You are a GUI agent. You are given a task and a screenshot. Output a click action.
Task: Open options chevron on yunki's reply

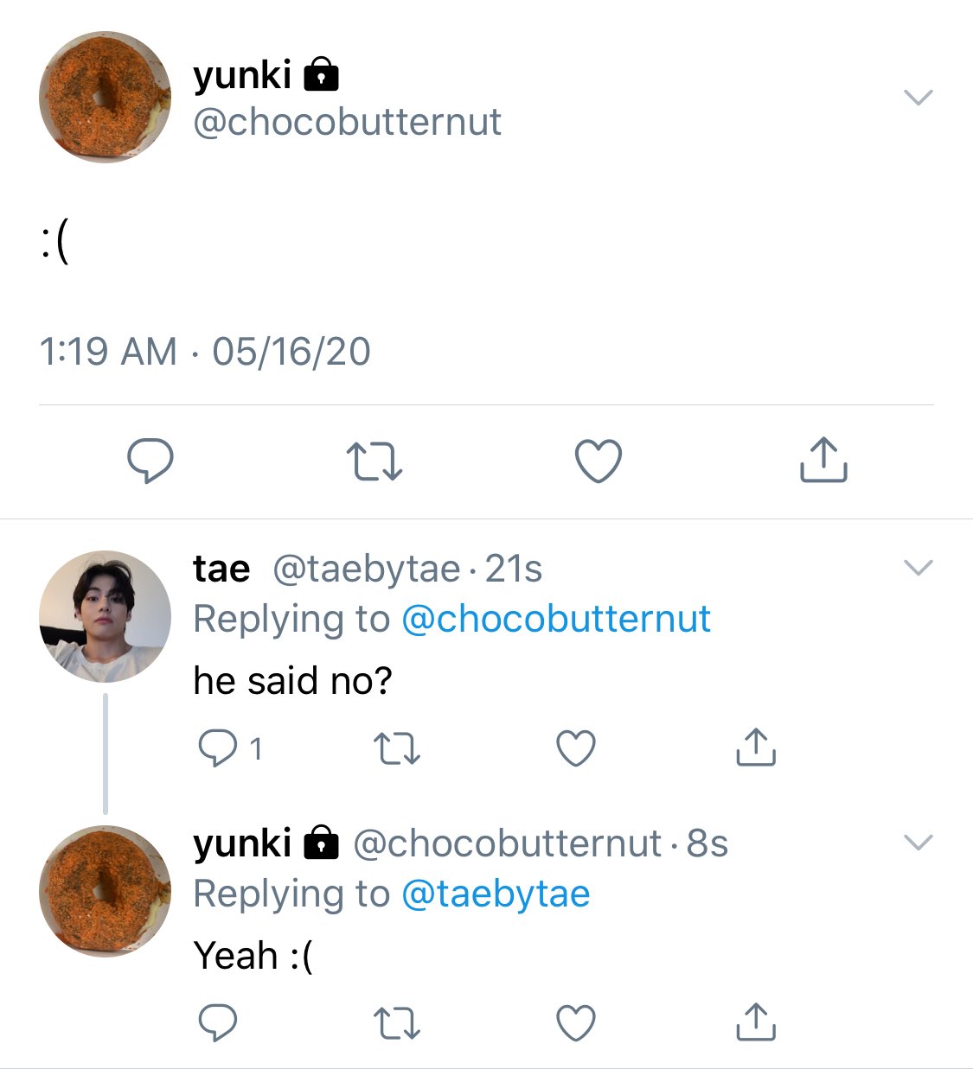click(x=918, y=842)
